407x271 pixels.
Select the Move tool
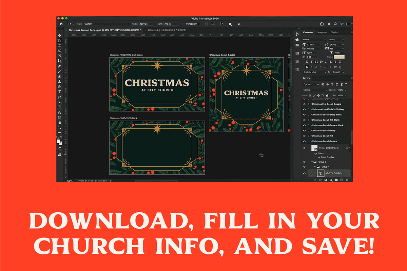click(x=60, y=36)
